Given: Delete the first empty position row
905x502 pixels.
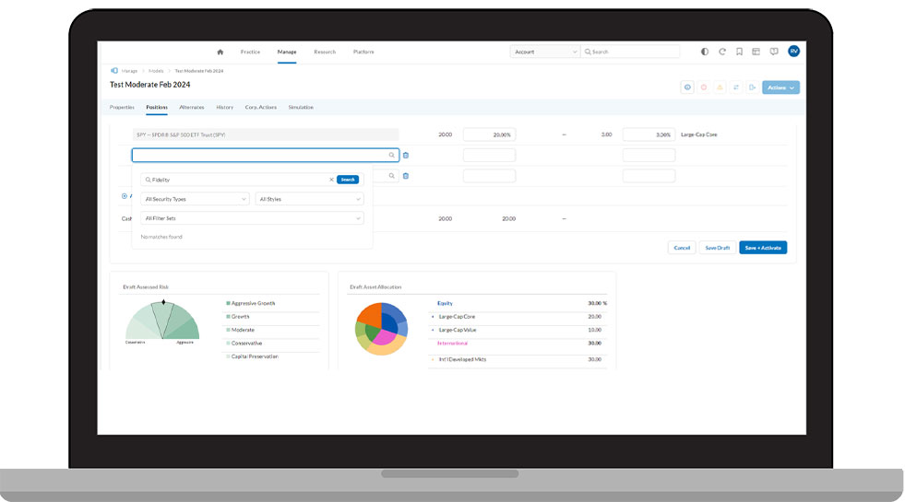Looking at the screenshot, I should pyautogui.click(x=406, y=155).
